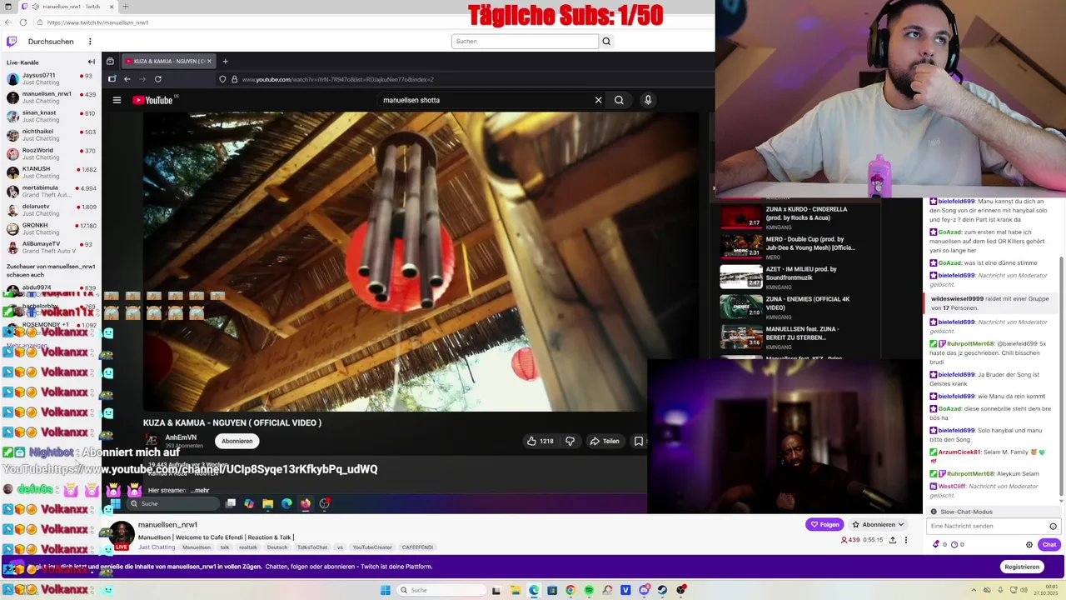The image size is (1066, 600).
Task: Open Discord from the taskbar
Action: (x=644, y=590)
